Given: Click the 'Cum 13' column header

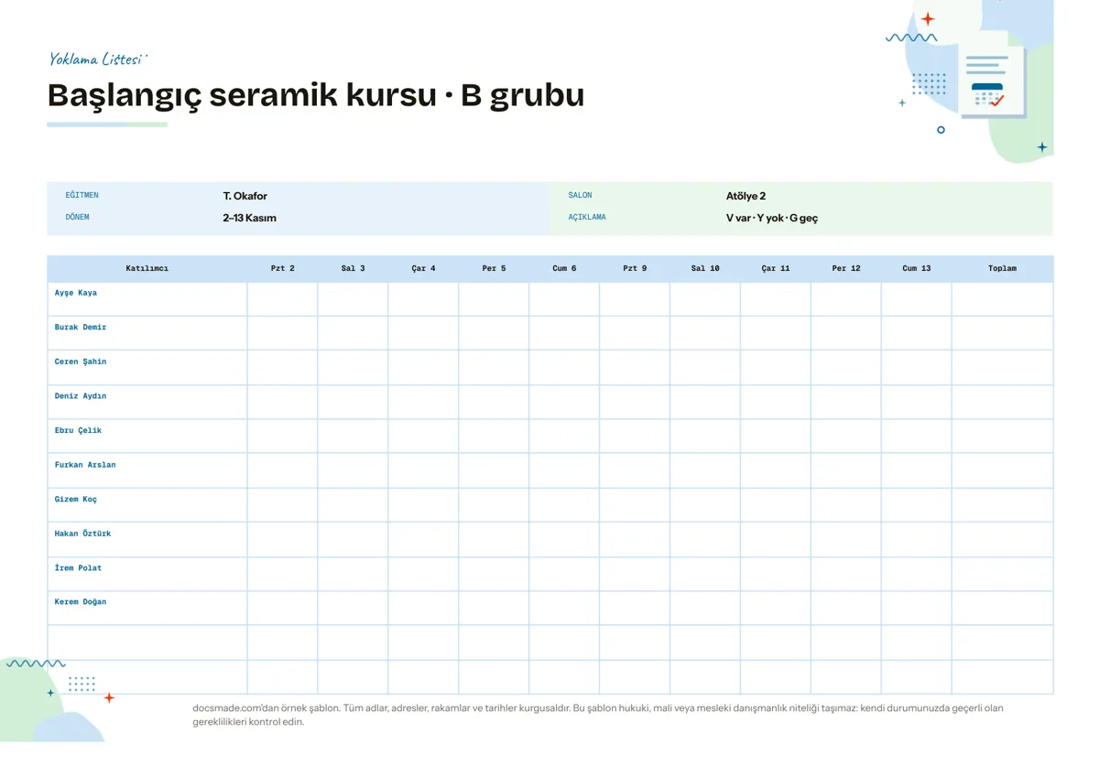Looking at the screenshot, I should [x=916, y=268].
